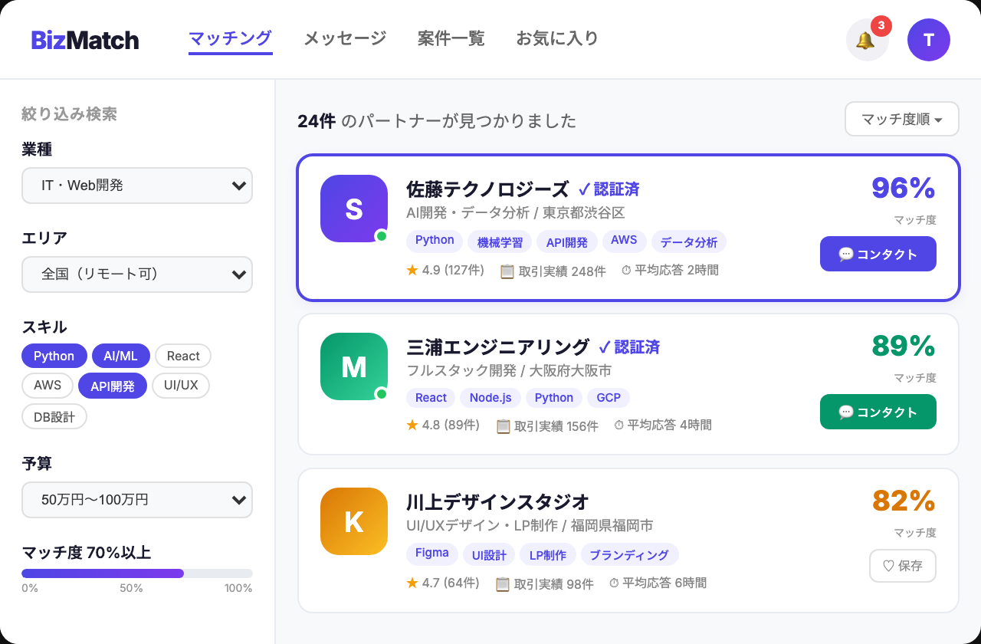
Task: Save 川上デザインスタジオ with the 保存 button
Action: tap(902, 566)
